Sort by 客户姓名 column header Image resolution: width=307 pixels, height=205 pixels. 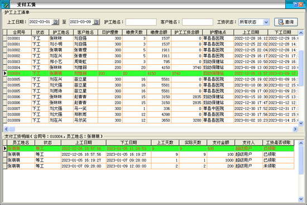[x=85, y=32]
